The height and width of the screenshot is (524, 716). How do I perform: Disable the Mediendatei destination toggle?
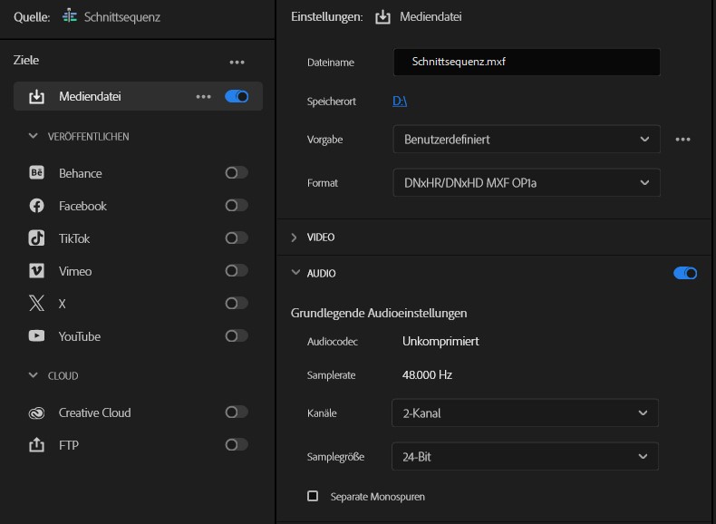[x=237, y=96]
